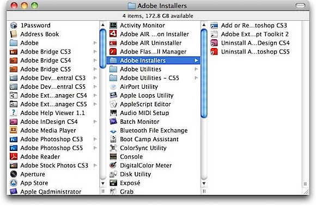Click the Uninstall A...Design CS4 icon
This screenshot has width=316, height=206.
point(214,43)
